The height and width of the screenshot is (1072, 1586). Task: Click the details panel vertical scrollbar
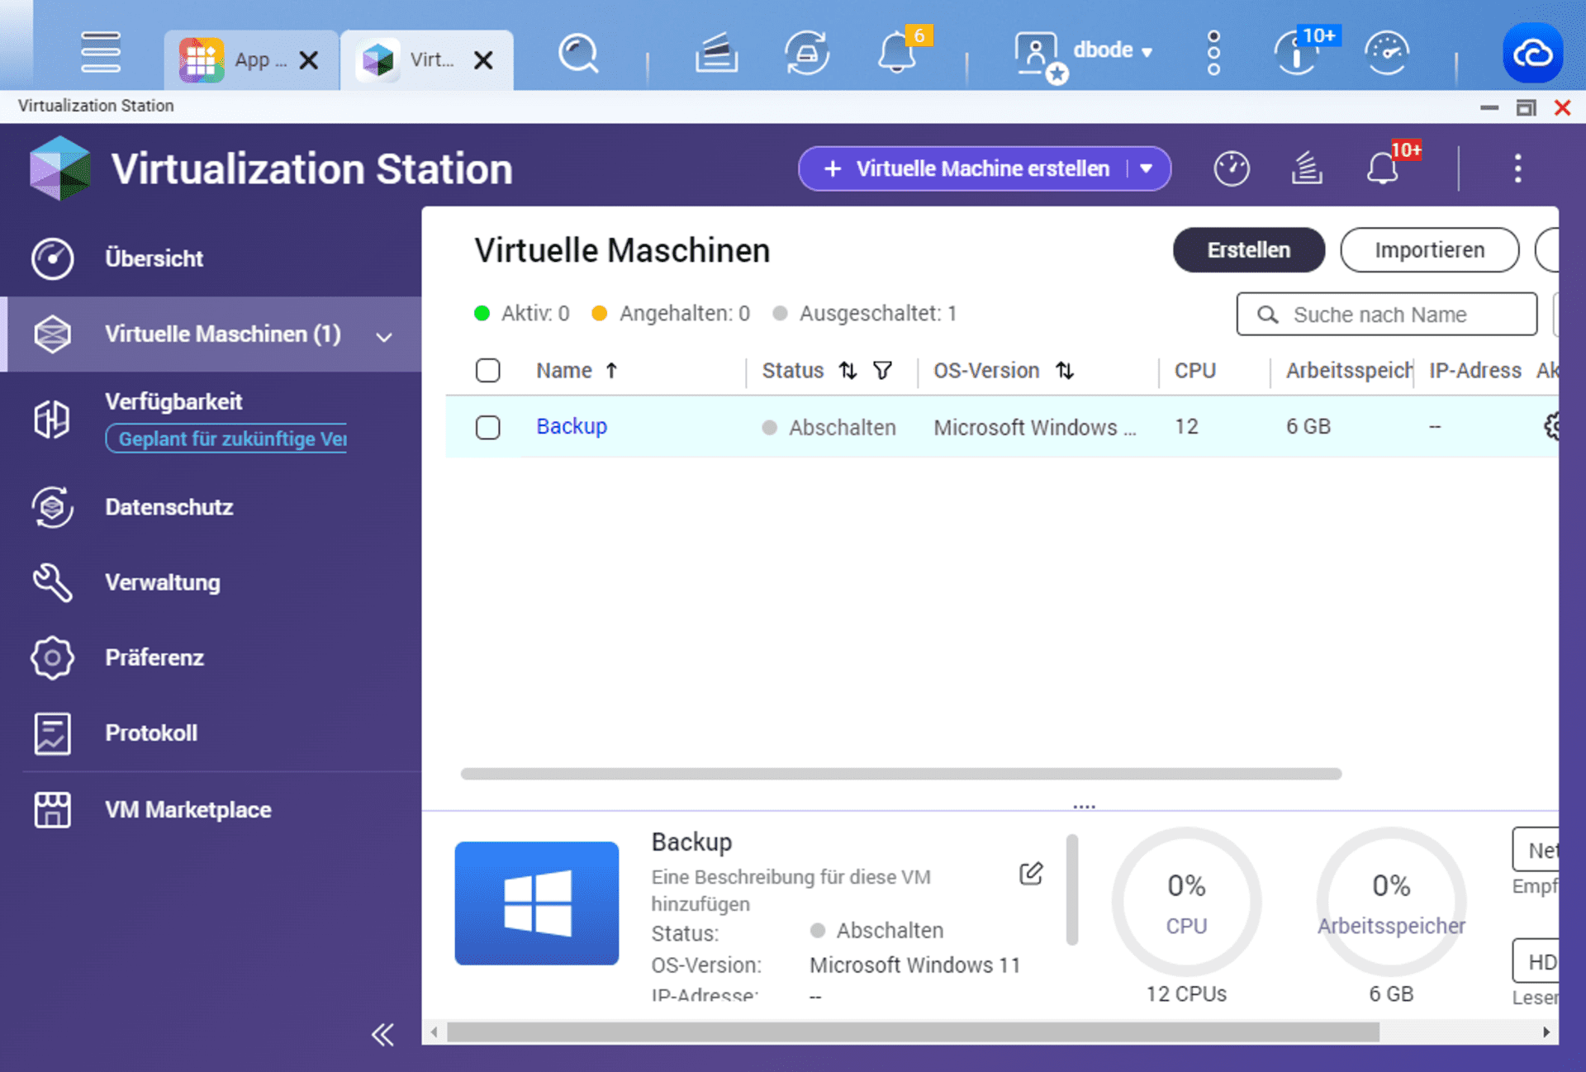[1072, 889]
